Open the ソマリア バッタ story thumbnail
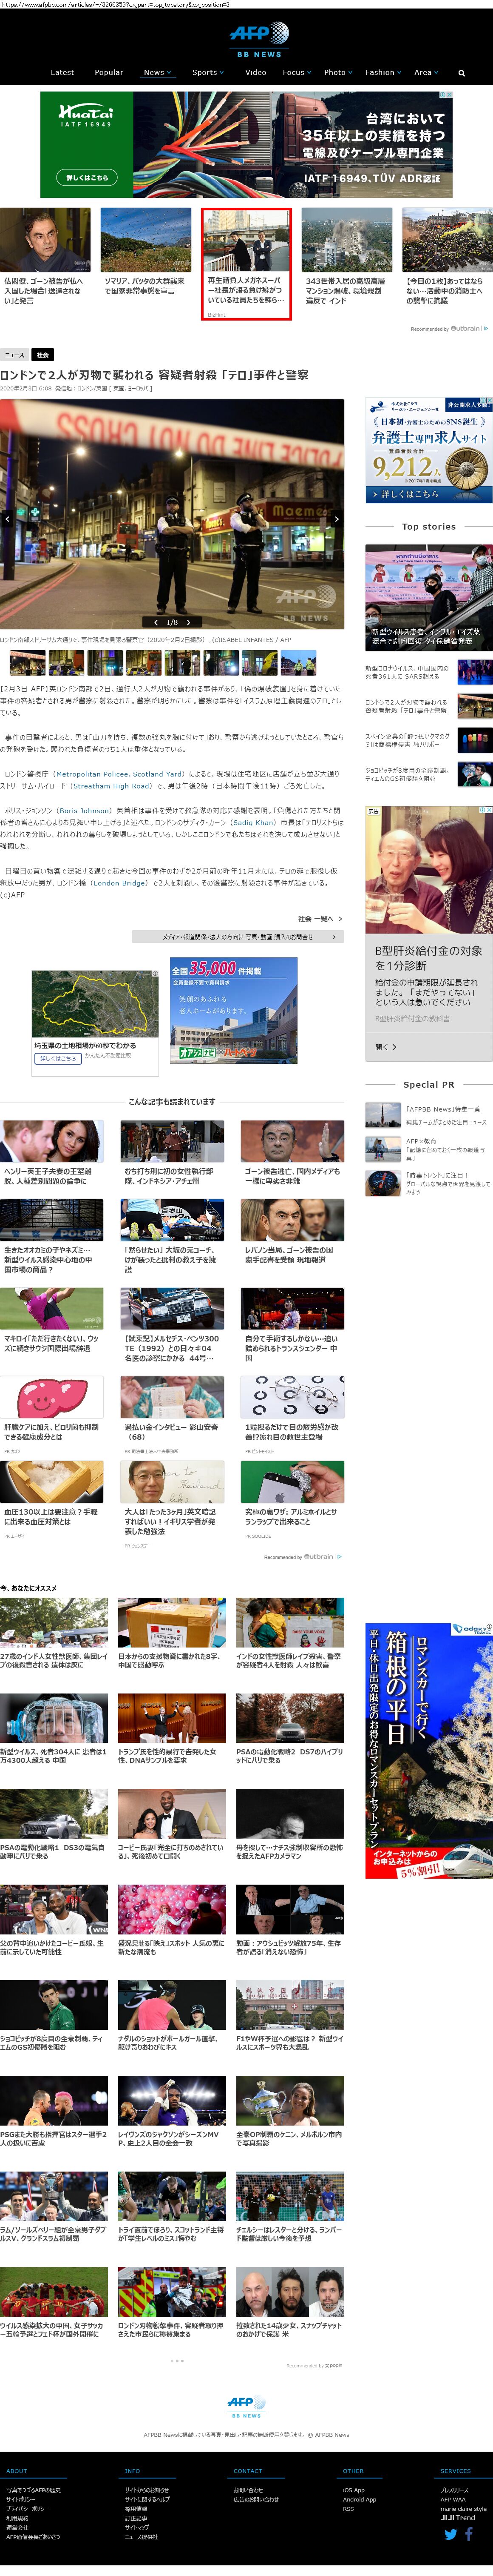The height and width of the screenshot is (2576, 493). (x=146, y=240)
